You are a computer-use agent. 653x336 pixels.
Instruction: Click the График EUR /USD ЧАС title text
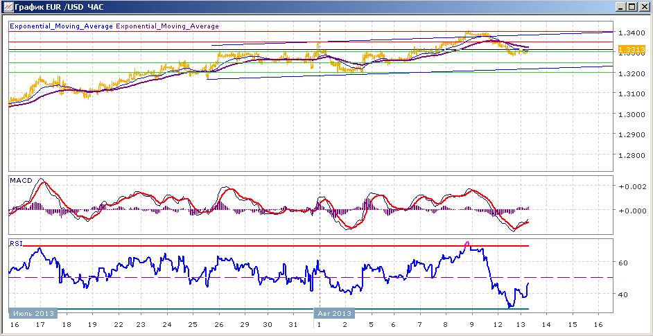point(59,7)
